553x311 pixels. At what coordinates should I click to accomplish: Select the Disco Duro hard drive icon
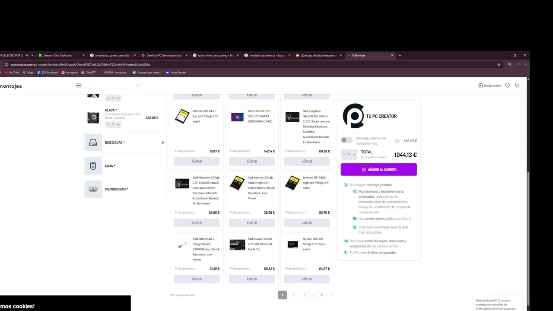coord(93,143)
